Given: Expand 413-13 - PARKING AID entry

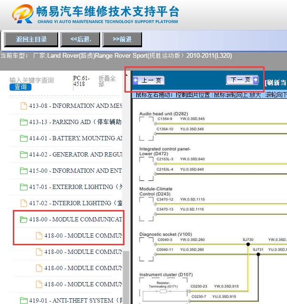Looking at the screenshot, I should 75,122.
